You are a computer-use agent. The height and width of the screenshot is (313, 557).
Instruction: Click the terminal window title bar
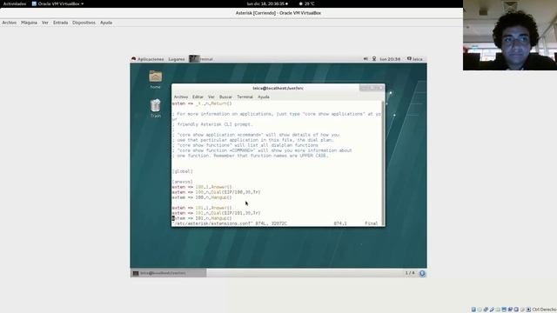click(x=278, y=88)
